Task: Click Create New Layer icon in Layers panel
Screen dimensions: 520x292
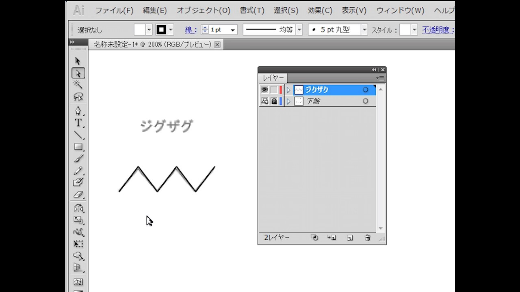Action: pyautogui.click(x=350, y=238)
